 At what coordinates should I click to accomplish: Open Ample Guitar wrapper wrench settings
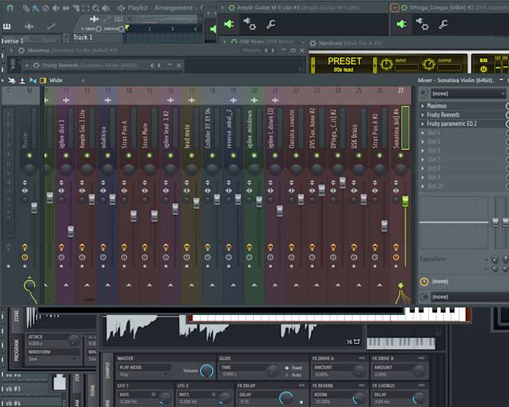coord(271,24)
